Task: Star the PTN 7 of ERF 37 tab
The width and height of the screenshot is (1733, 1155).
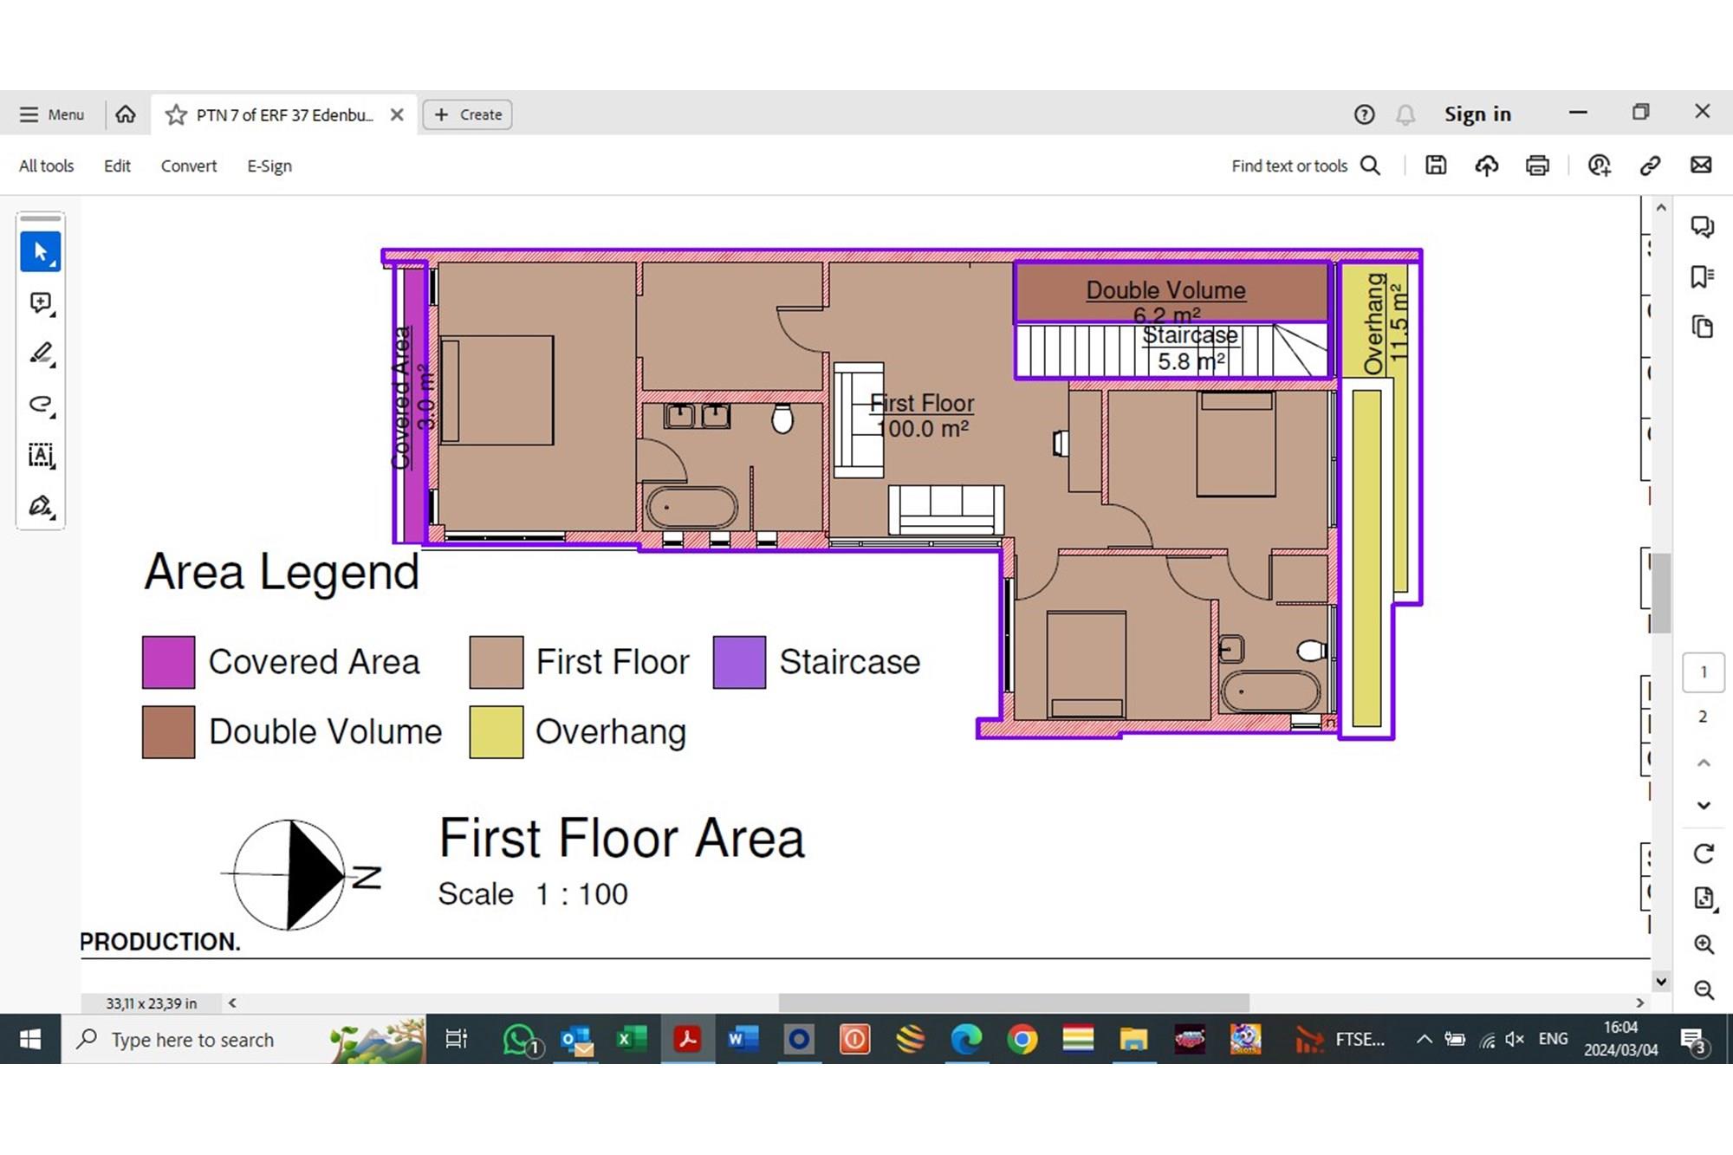Action: pyautogui.click(x=176, y=114)
